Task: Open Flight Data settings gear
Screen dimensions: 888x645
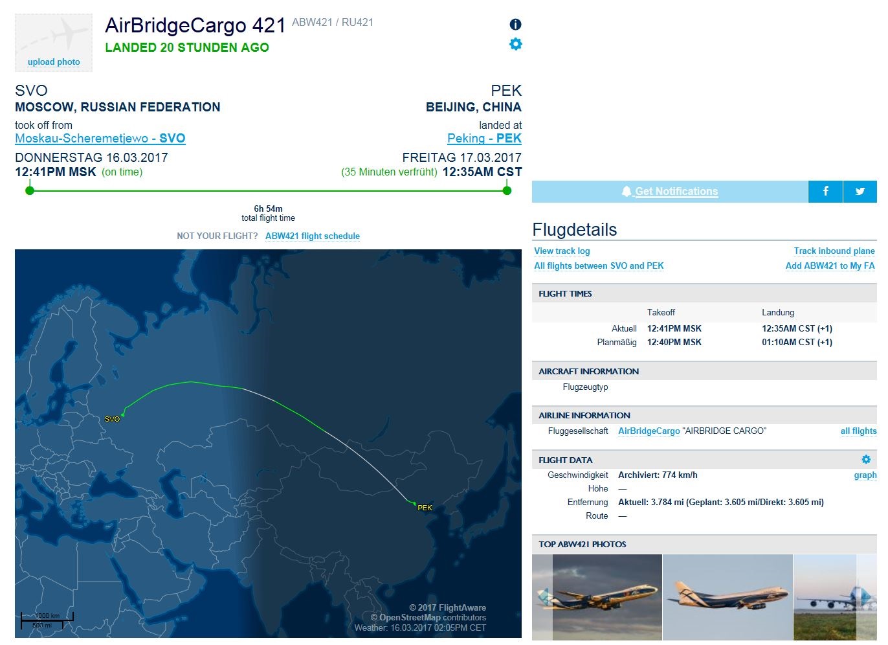Action: 866,459
